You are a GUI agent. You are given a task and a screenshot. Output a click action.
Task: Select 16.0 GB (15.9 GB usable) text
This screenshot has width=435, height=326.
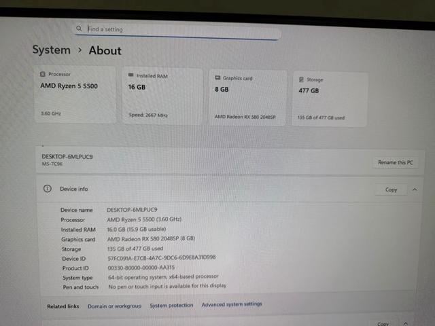tap(137, 230)
